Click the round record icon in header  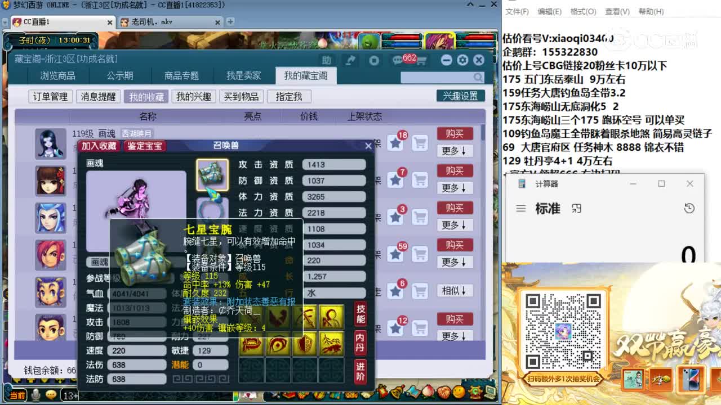point(374,60)
